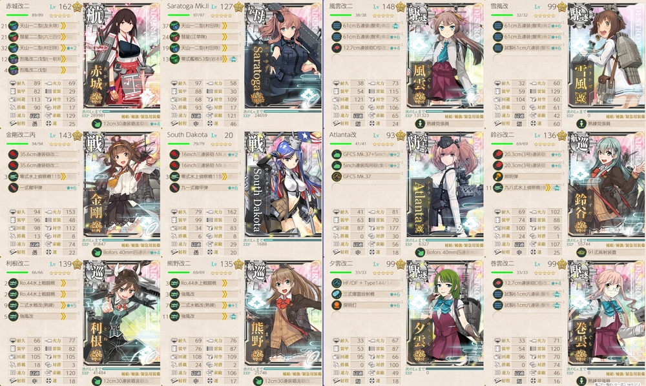
Task: Click Saratoga's Zero Fighter Model 53 Iwamoto icon
Action: coord(175,59)
